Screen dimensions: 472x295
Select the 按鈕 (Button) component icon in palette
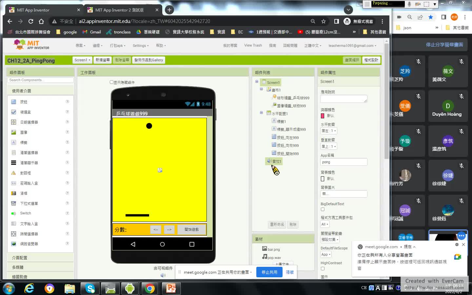pos(13,102)
